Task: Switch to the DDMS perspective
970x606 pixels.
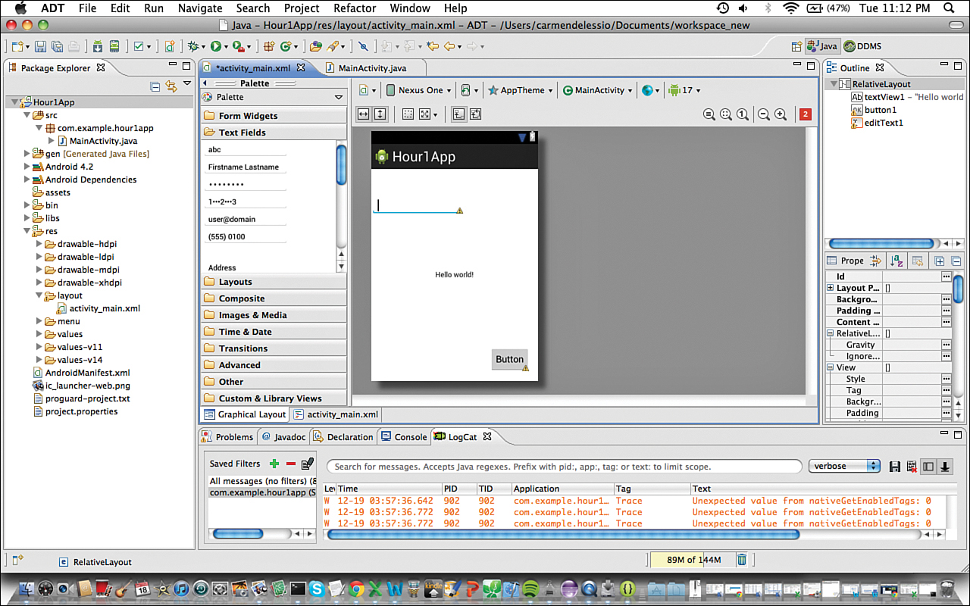Action: [x=862, y=46]
